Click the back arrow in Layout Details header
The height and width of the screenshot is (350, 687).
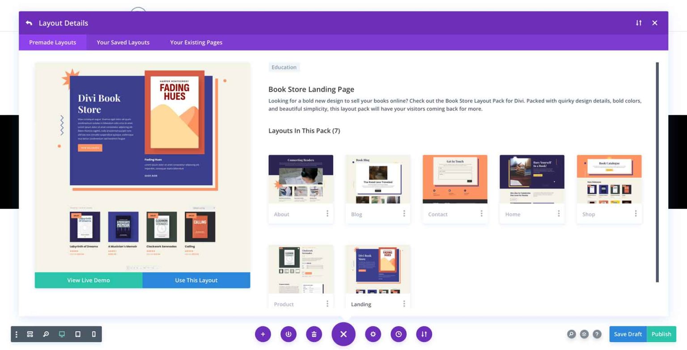pos(29,23)
